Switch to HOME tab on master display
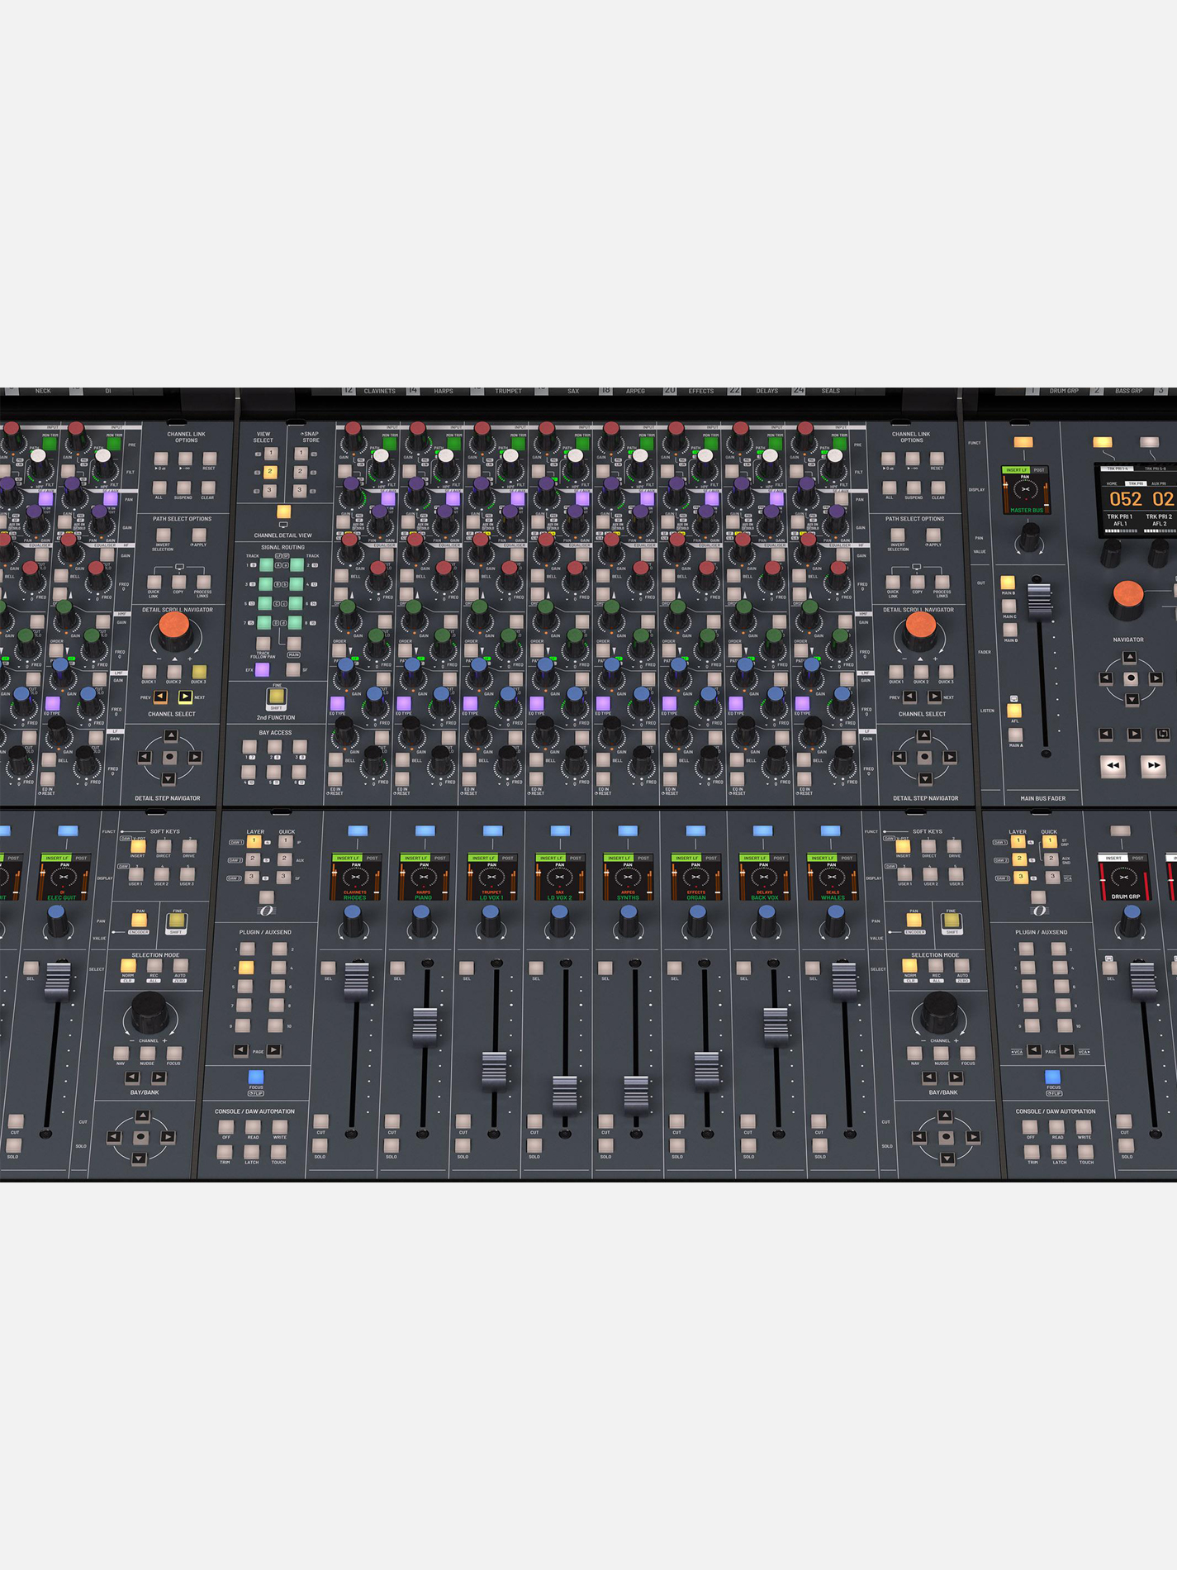 point(1112,483)
